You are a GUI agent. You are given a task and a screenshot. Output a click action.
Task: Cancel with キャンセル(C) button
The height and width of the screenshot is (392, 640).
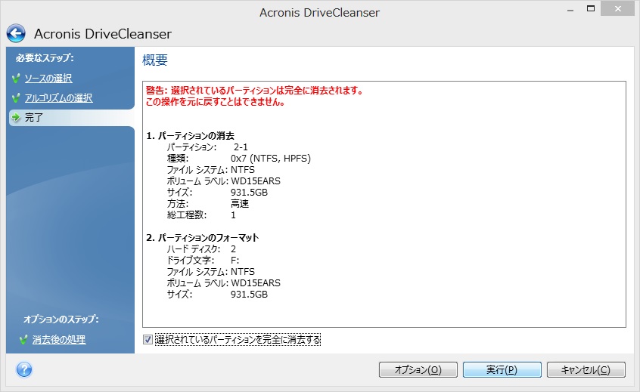coord(586,369)
